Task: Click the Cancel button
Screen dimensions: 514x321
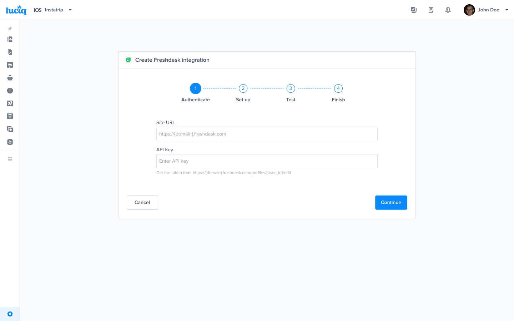Action: (x=142, y=203)
